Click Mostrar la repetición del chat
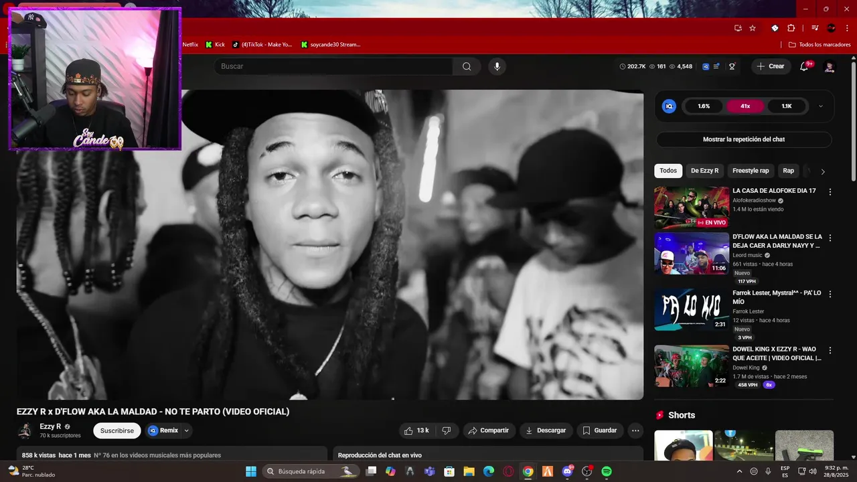 [744, 139]
